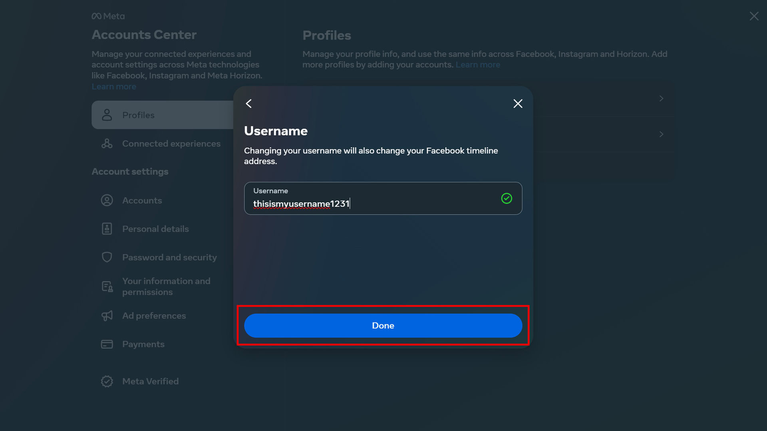Click the Profiles person icon in sidebar

coord(107,115)
